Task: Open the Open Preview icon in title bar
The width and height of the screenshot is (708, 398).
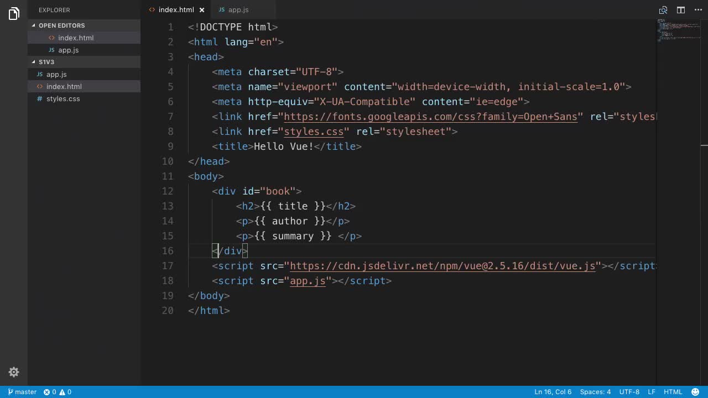Action: (x=663, y=10)
